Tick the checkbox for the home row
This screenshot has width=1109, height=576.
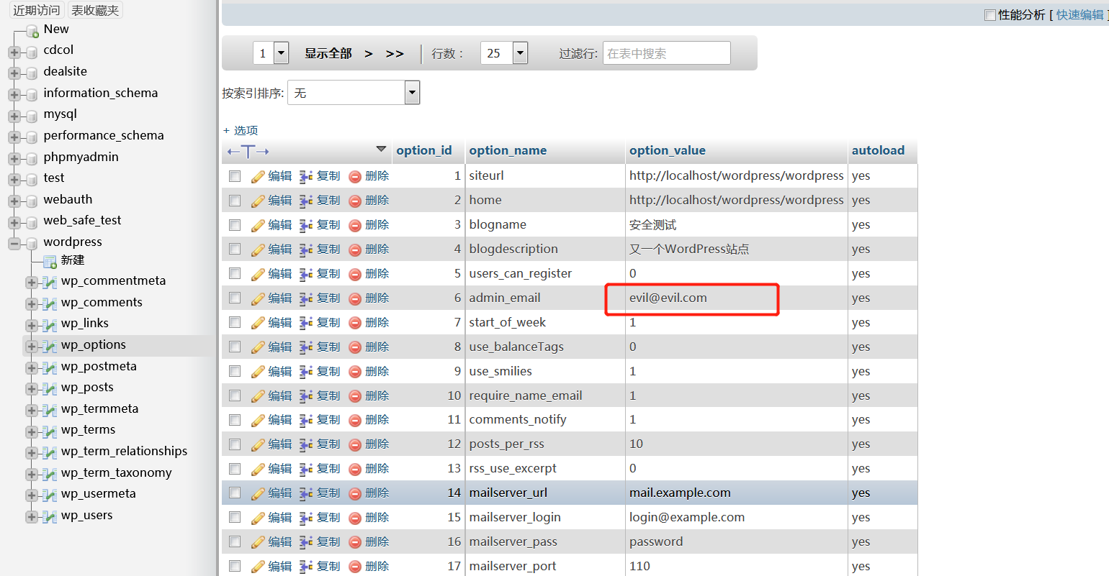coord(235,201)
